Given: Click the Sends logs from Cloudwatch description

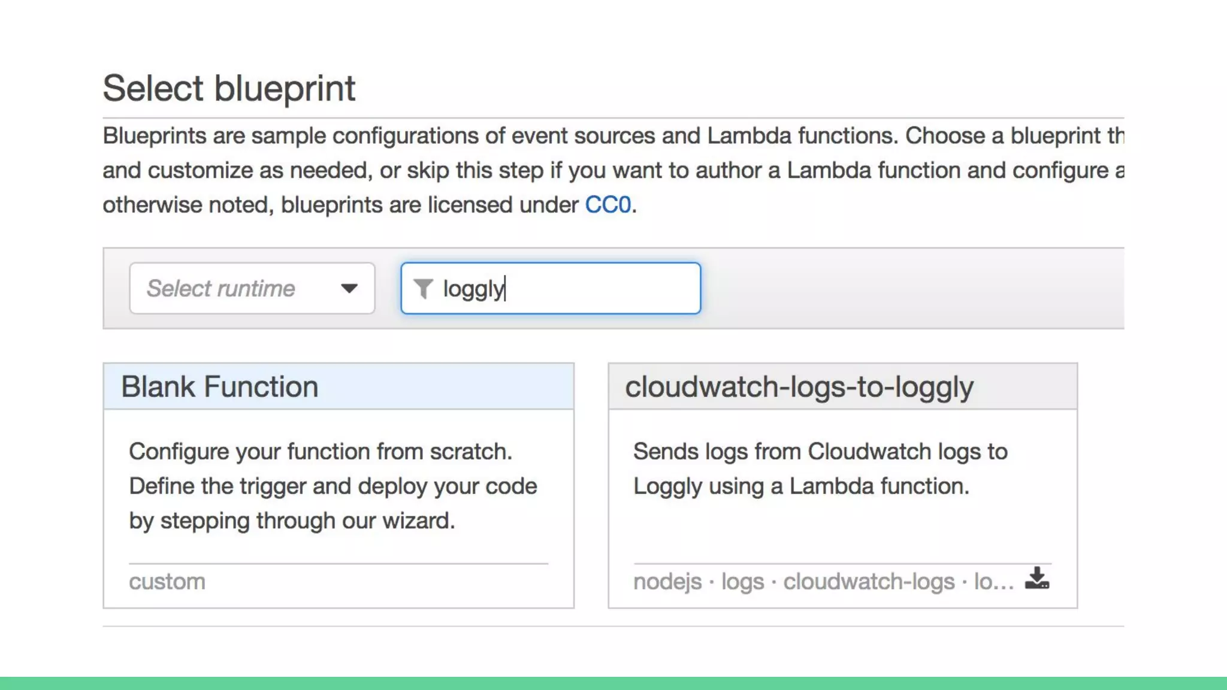Looking at the screenshot, I should pyautogui.click(x=820, y=469).
